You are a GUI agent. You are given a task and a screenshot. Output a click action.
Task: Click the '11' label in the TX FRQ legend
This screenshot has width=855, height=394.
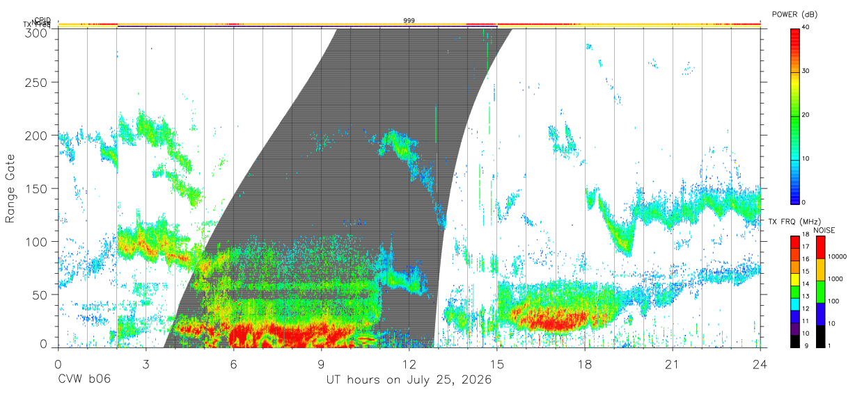806,321
